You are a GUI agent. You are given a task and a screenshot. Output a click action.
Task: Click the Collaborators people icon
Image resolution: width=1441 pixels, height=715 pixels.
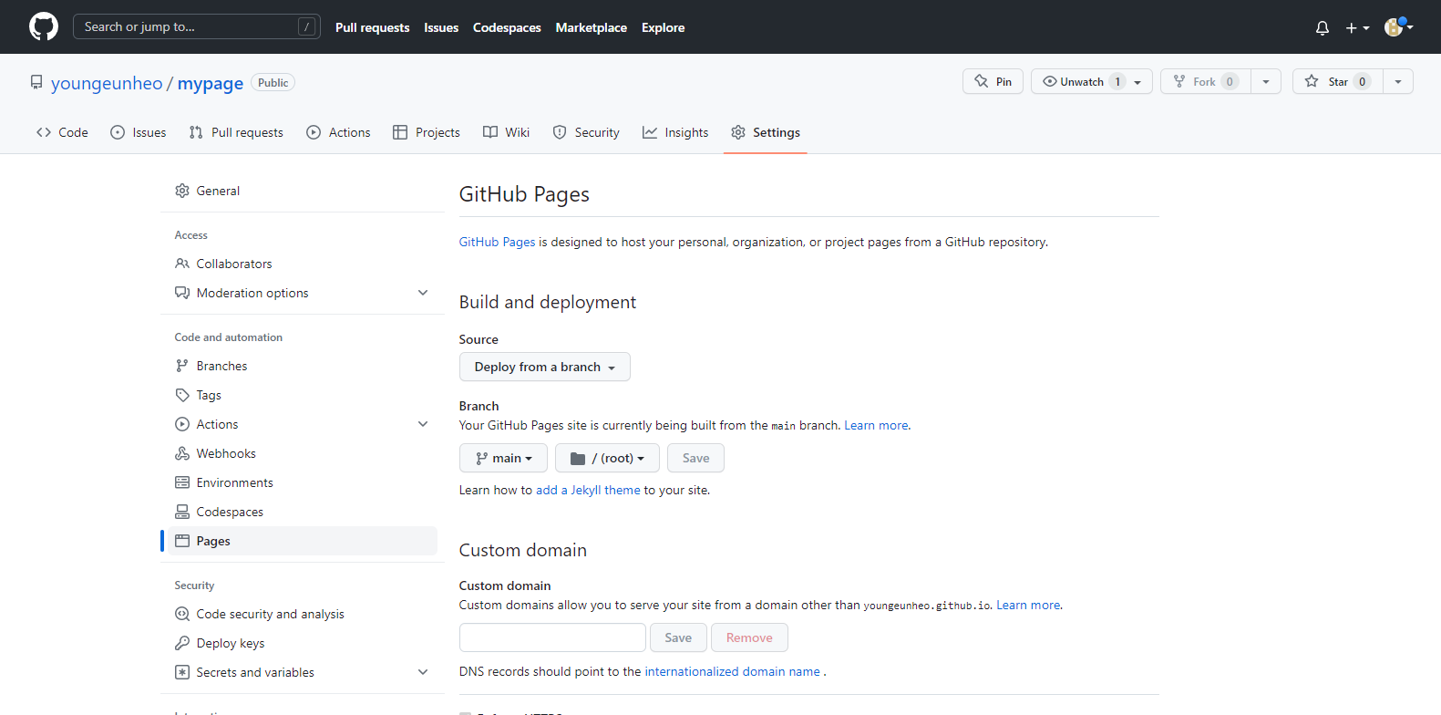182,264
